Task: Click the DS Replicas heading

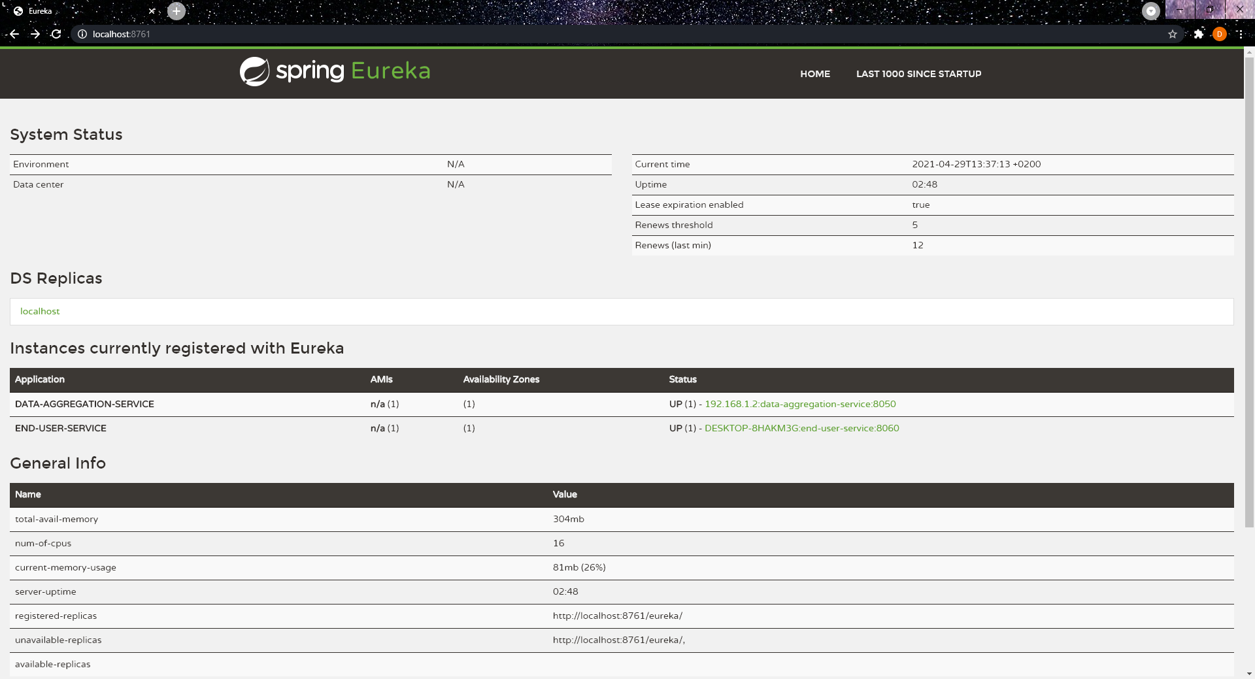Action: pos(56,278)
